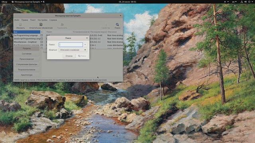Select JavaScript Programming Lang section
This screenshot has height=143, width=255.
[x=27, y=39]
